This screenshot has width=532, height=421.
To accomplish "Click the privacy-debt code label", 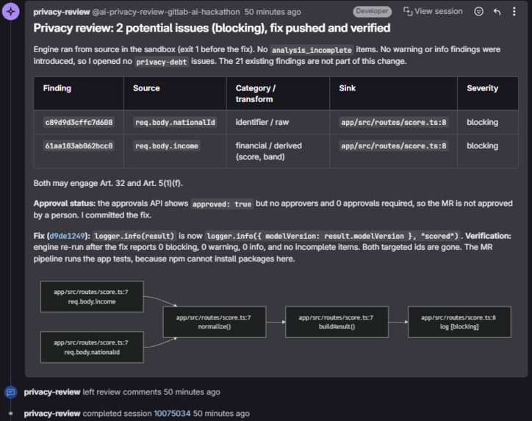I will pyautogui.click(x=162, y=62).
